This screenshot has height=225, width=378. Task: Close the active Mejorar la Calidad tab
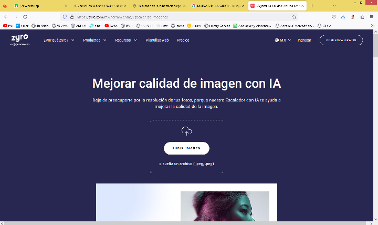click(302, 6)
